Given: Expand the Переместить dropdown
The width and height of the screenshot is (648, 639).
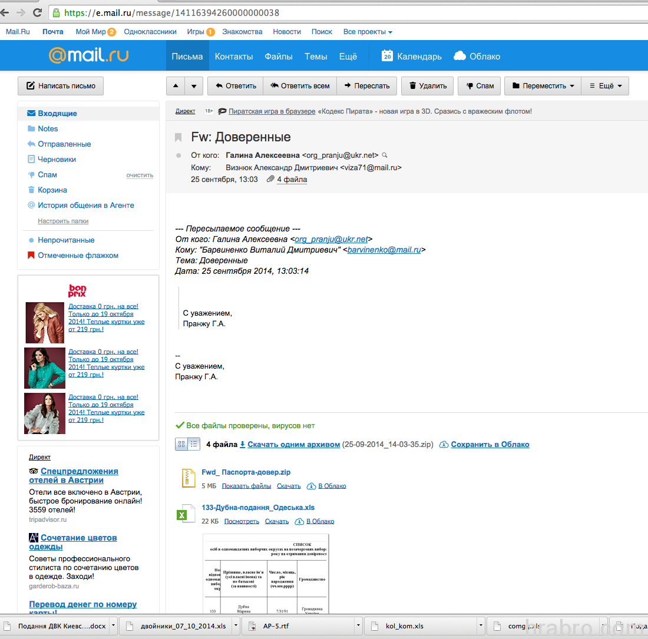Looking at the screenshot, I should 543,86.
